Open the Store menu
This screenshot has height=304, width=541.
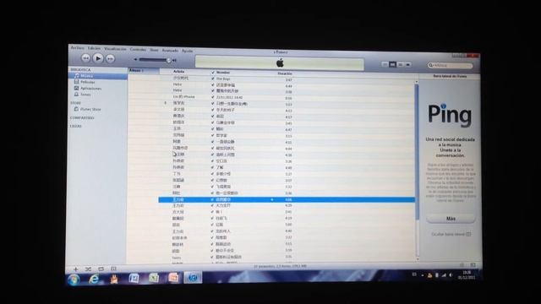tap(154, 50)
